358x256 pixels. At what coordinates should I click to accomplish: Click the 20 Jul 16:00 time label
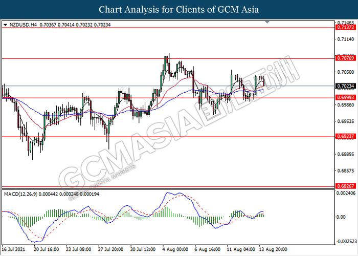pos(46,249)
